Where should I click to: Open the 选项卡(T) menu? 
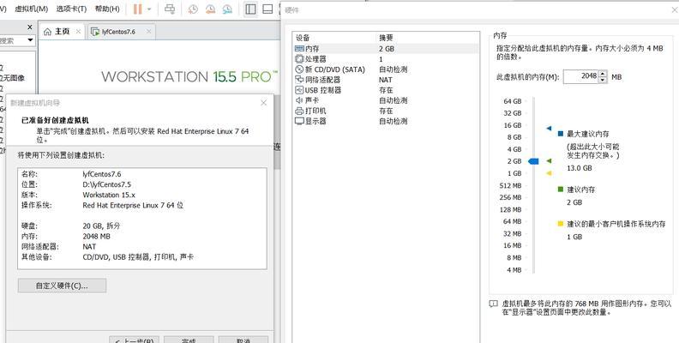(x=71, y=9)
